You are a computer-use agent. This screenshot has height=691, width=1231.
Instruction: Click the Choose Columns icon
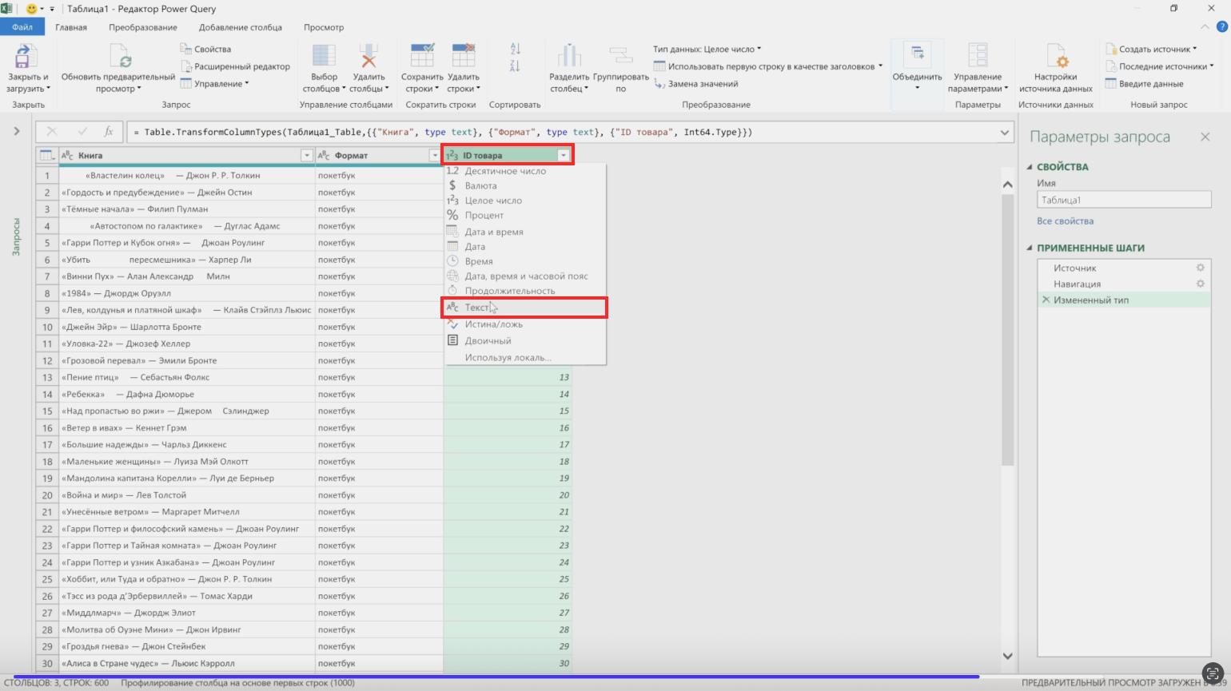tap(324, 57)
